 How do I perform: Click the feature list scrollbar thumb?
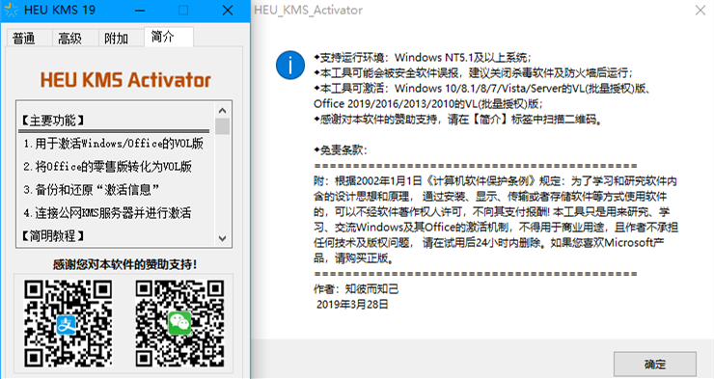tap(222, 126)
